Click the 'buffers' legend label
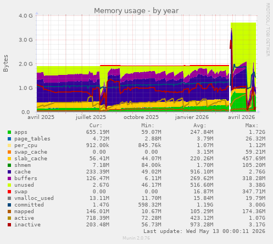The height and width of the screenshot is (244, 273). 26,178
